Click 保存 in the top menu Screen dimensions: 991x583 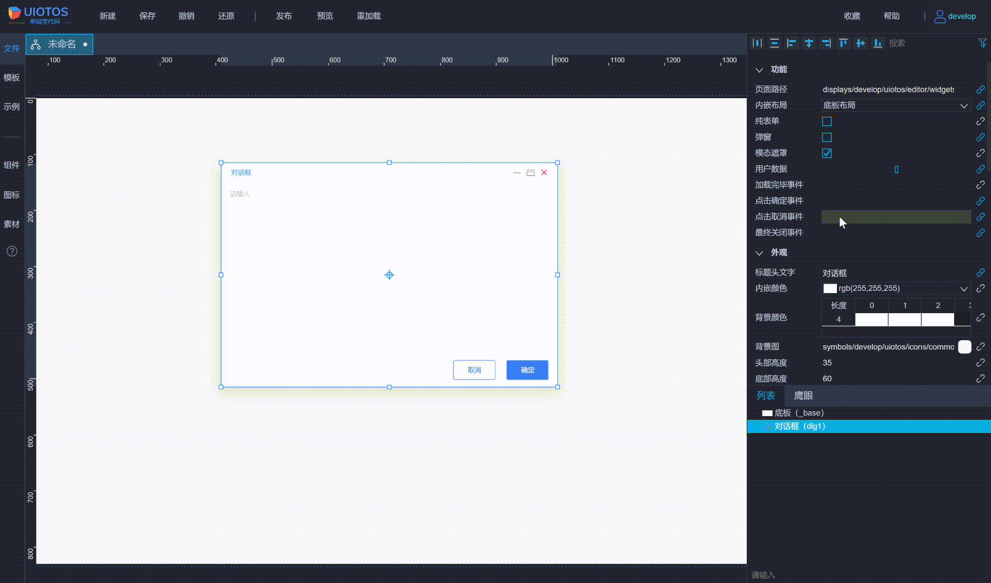tap(147, 16)
